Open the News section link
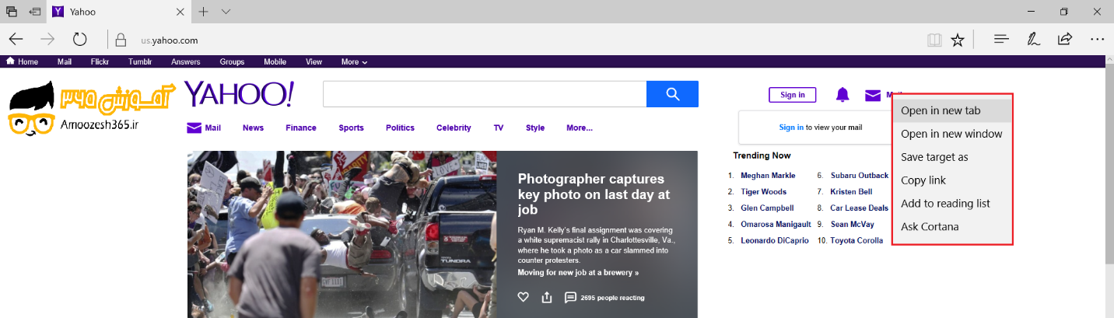The image size is (1114, 318). coord(253,128)
